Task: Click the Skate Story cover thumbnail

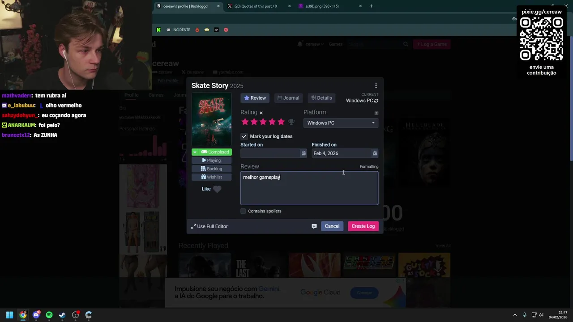Action: (212, 119)
